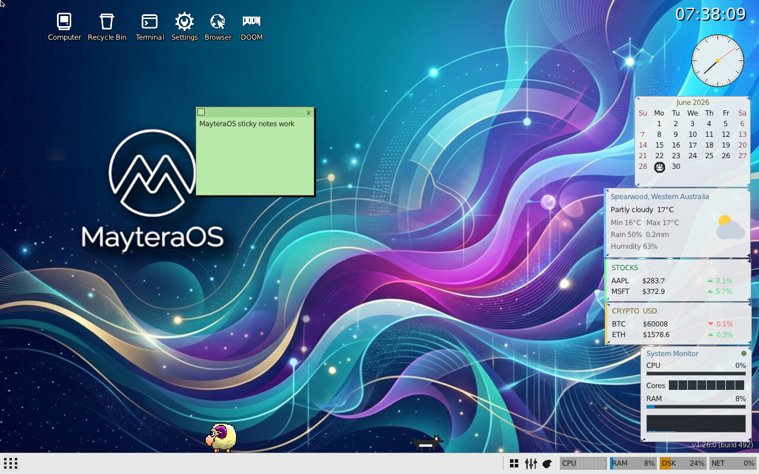Image resolution: width=759 pixels, height=474 pixels.
Task: Click the sheep desktop pet
Action: (x=221, y=437)
